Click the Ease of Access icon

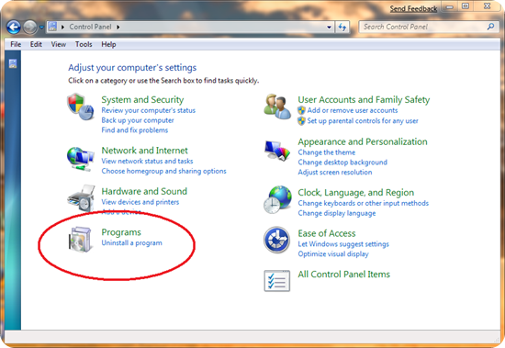(276, 240)
